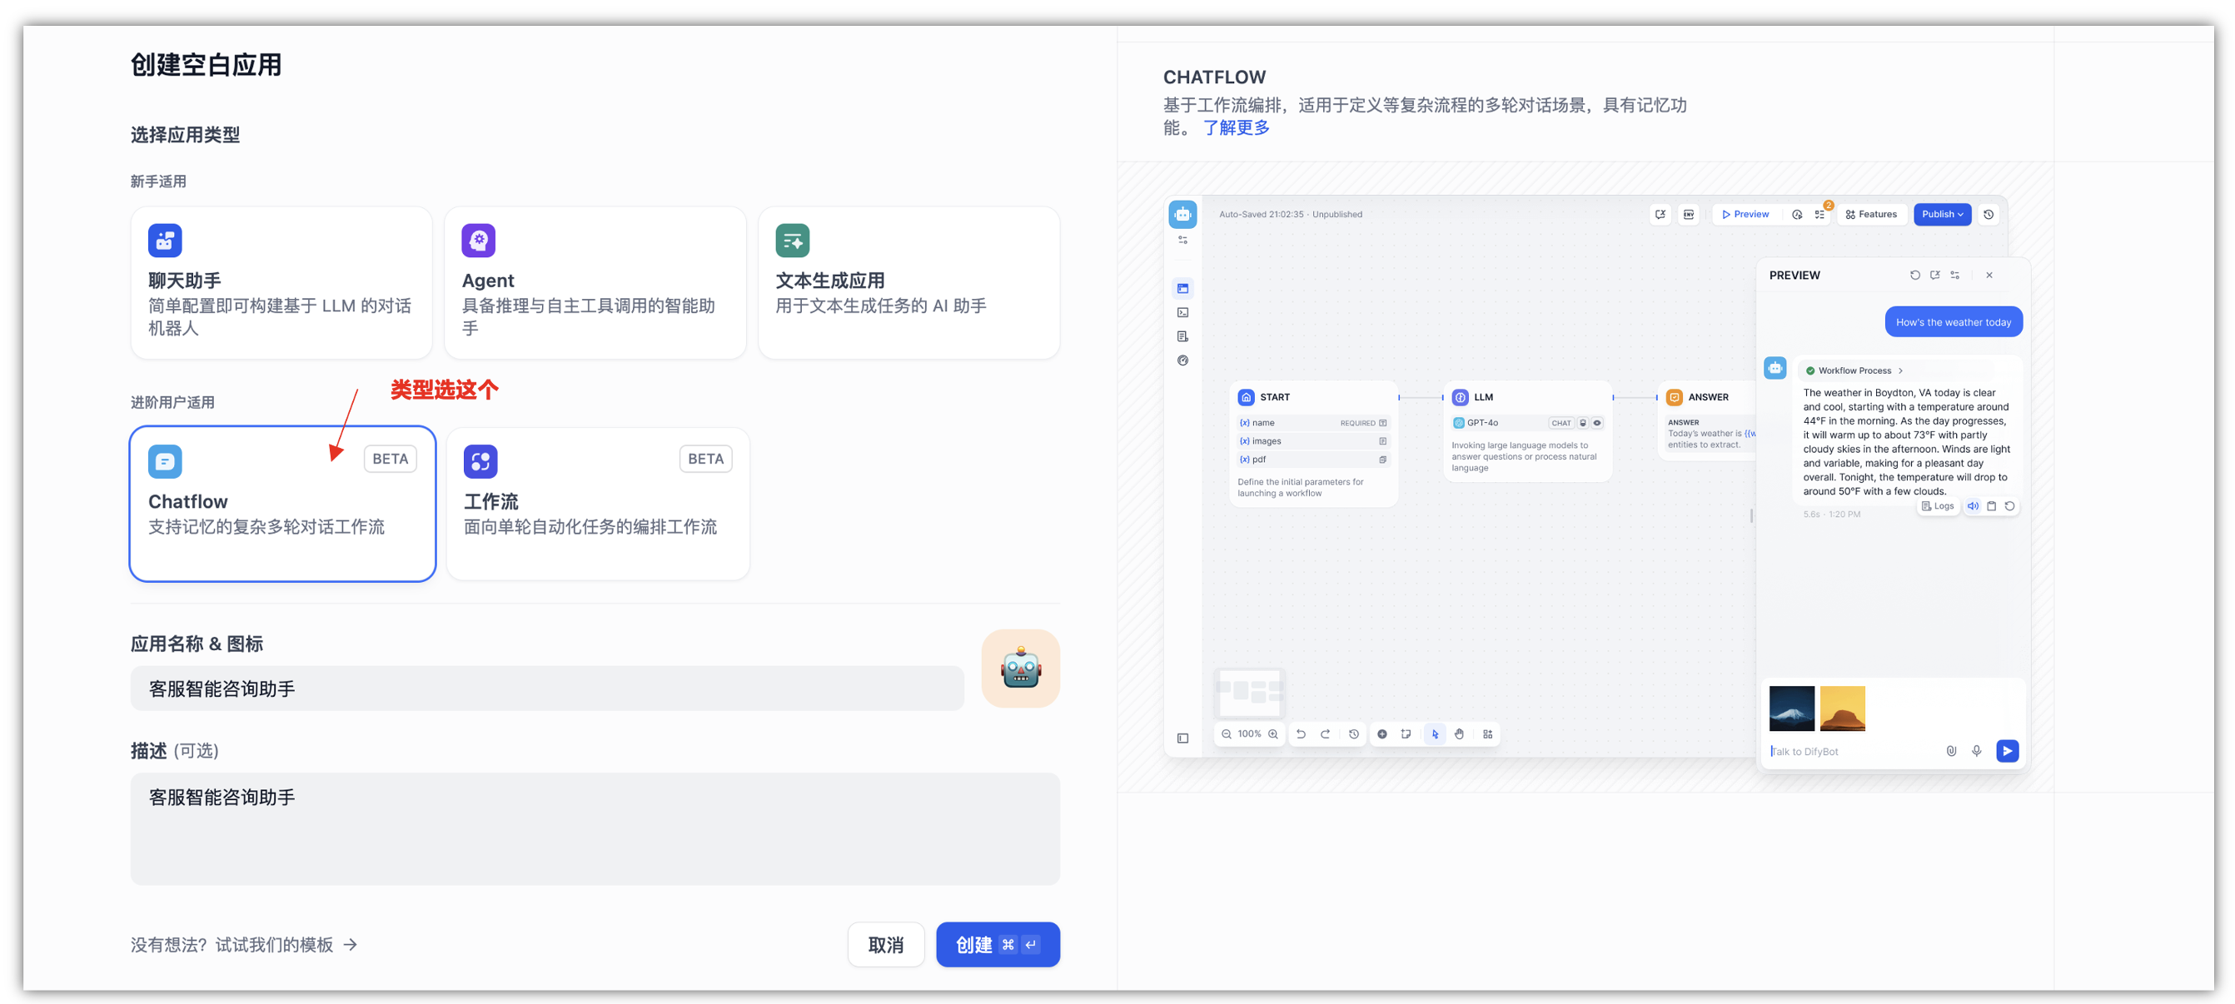Click Preview in the workflow toolbar
Image resolution: width=2235 pixels, height=1004 pixels.
(x=1745, y=214)
